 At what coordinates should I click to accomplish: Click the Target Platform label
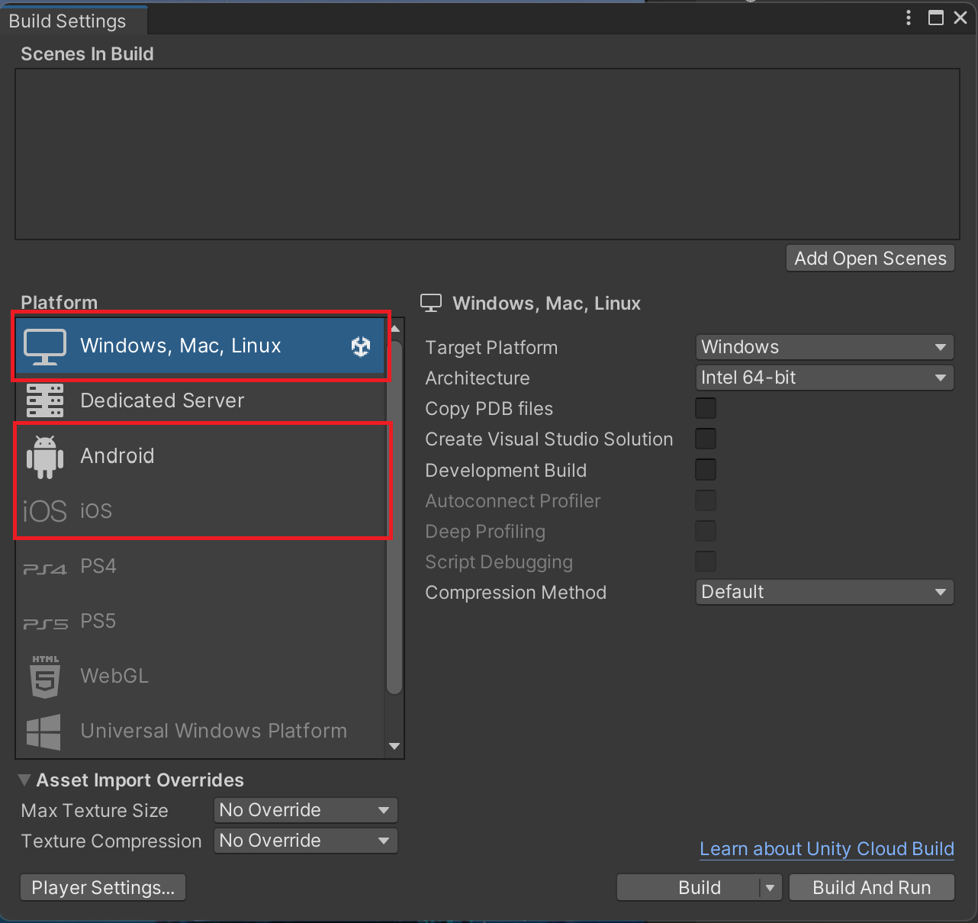491,348
